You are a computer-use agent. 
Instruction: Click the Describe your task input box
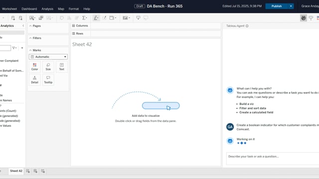[273, 159]
